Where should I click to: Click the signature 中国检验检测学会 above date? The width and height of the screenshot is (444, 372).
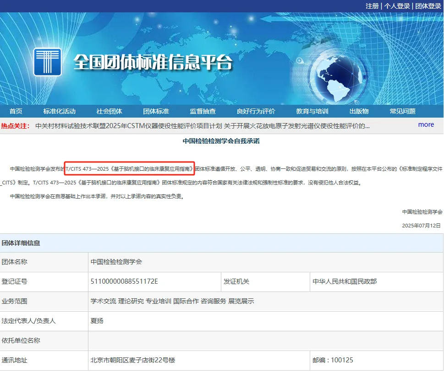[x=422, y=212]
